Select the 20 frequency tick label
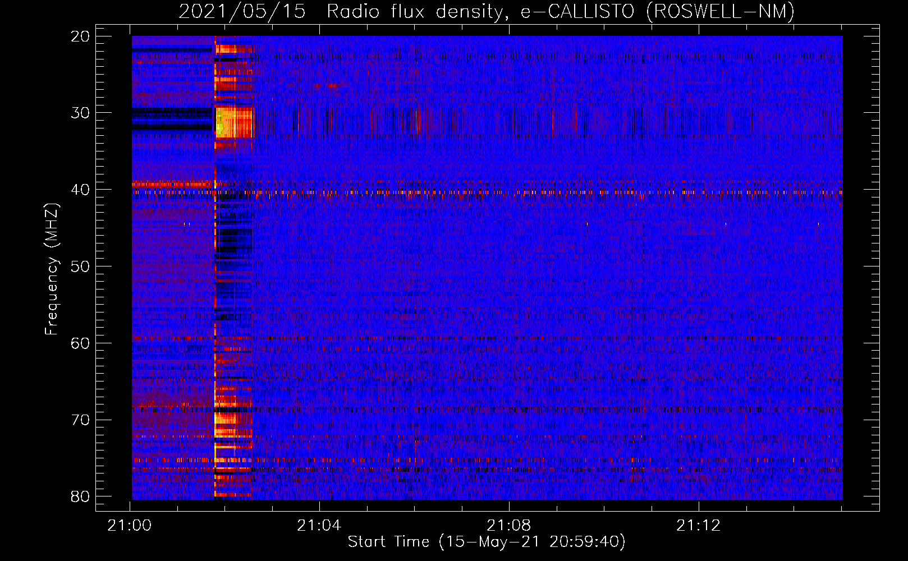 pyautogui.click(x=81, y=36)
